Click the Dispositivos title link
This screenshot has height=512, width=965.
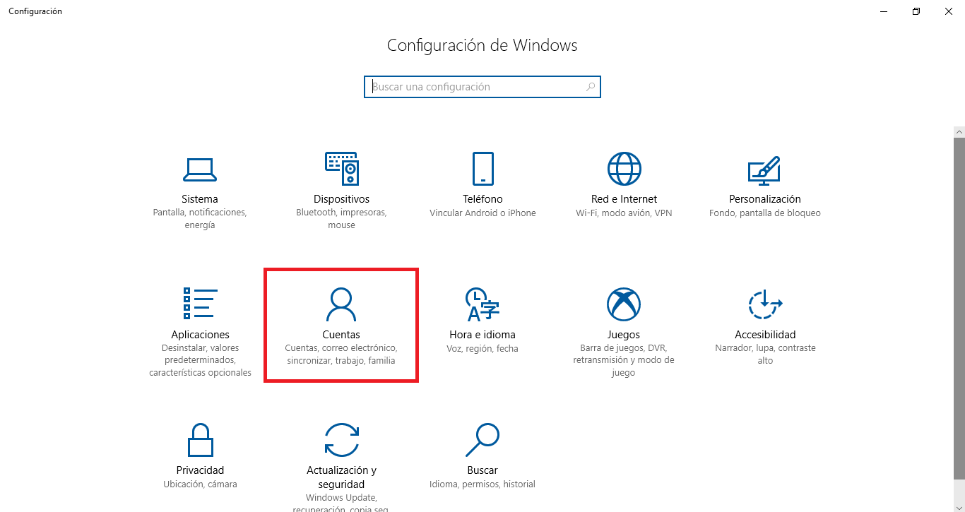point(342,199)
